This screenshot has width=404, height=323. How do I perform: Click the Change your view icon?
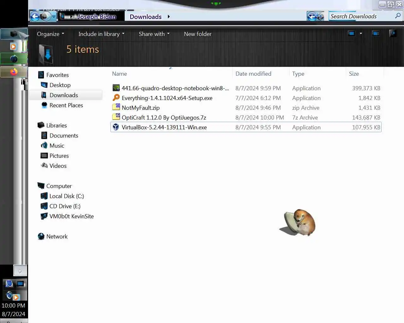(351, 33)
